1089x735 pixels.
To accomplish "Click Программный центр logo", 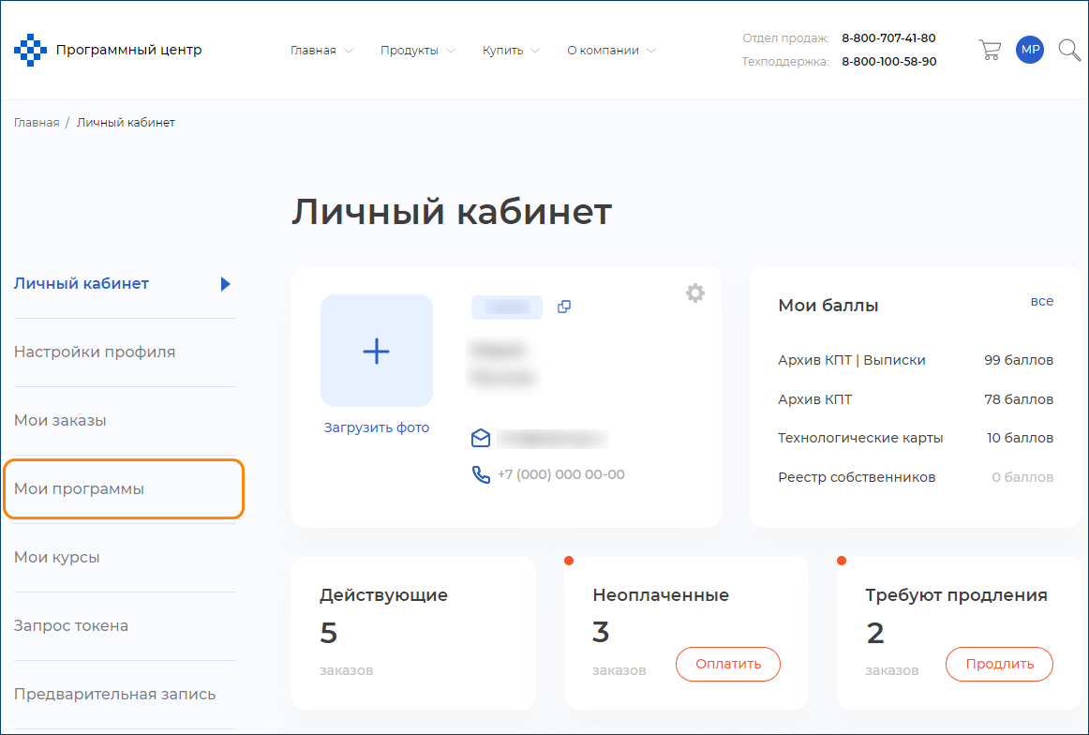I will pos(108,50).
